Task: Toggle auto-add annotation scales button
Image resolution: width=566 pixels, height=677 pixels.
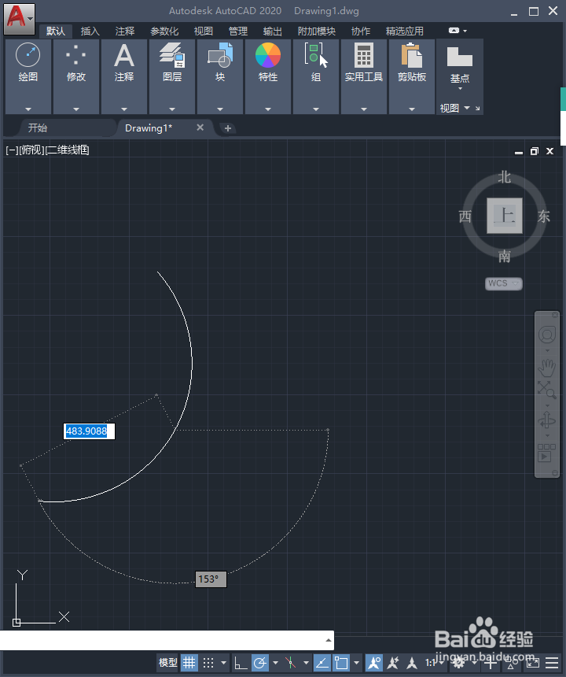Action: [393, 662]
